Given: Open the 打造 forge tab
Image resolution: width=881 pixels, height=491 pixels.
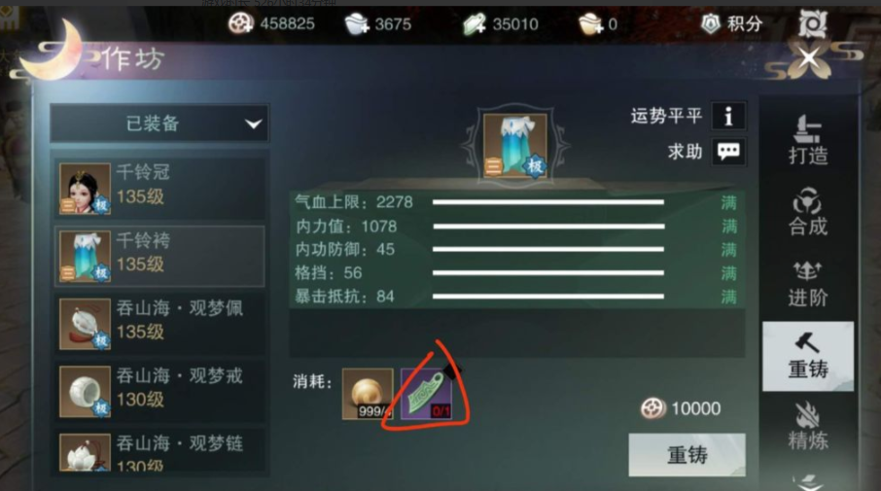Looking at the screenshot, I should pos(808,140).
